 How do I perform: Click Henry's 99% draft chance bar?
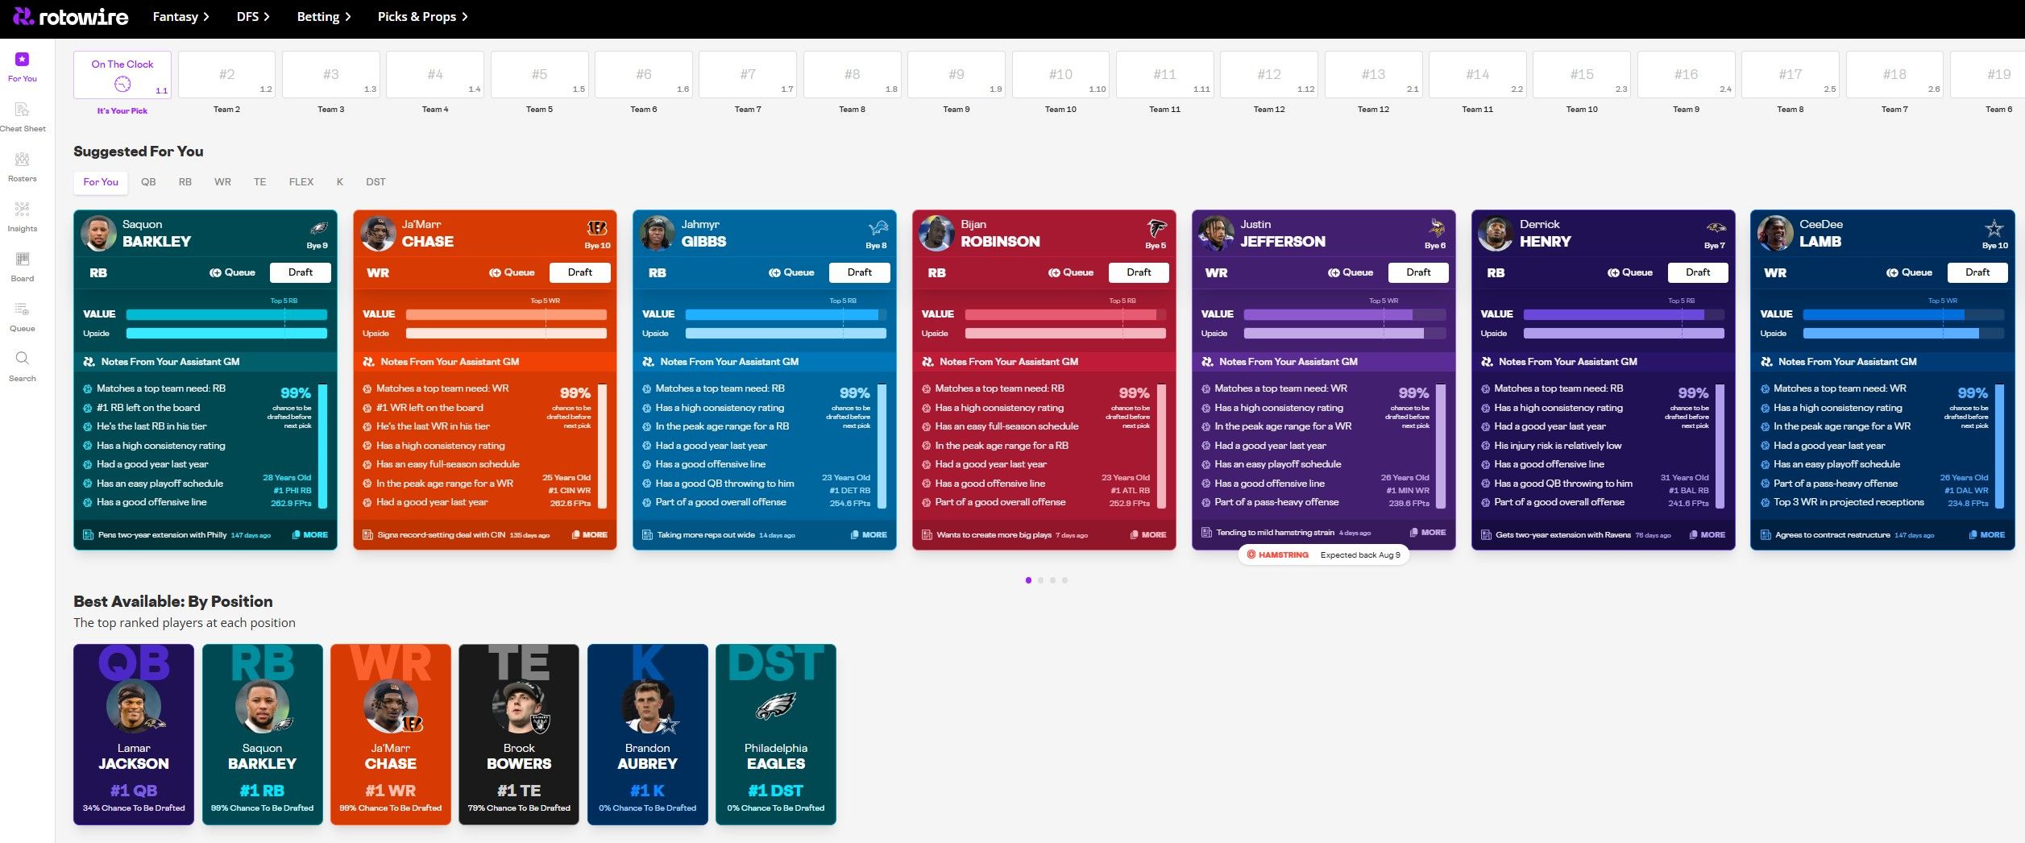1720,446
